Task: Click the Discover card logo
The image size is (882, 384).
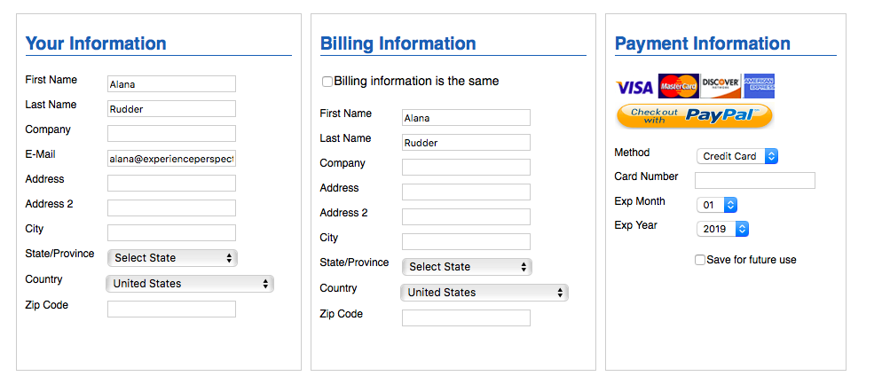Action: (x=721, y=86)
